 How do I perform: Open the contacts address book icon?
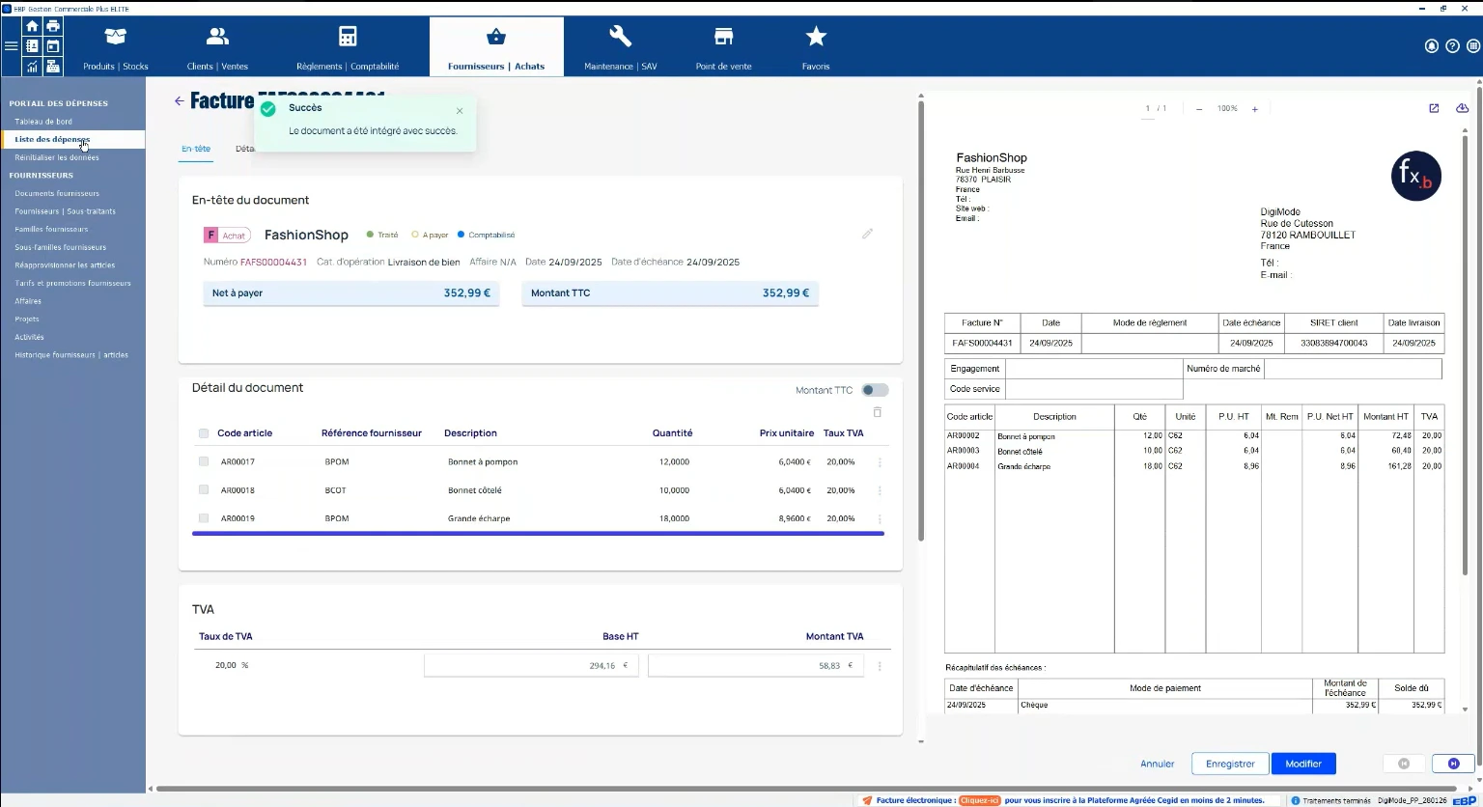click(33, 45)
